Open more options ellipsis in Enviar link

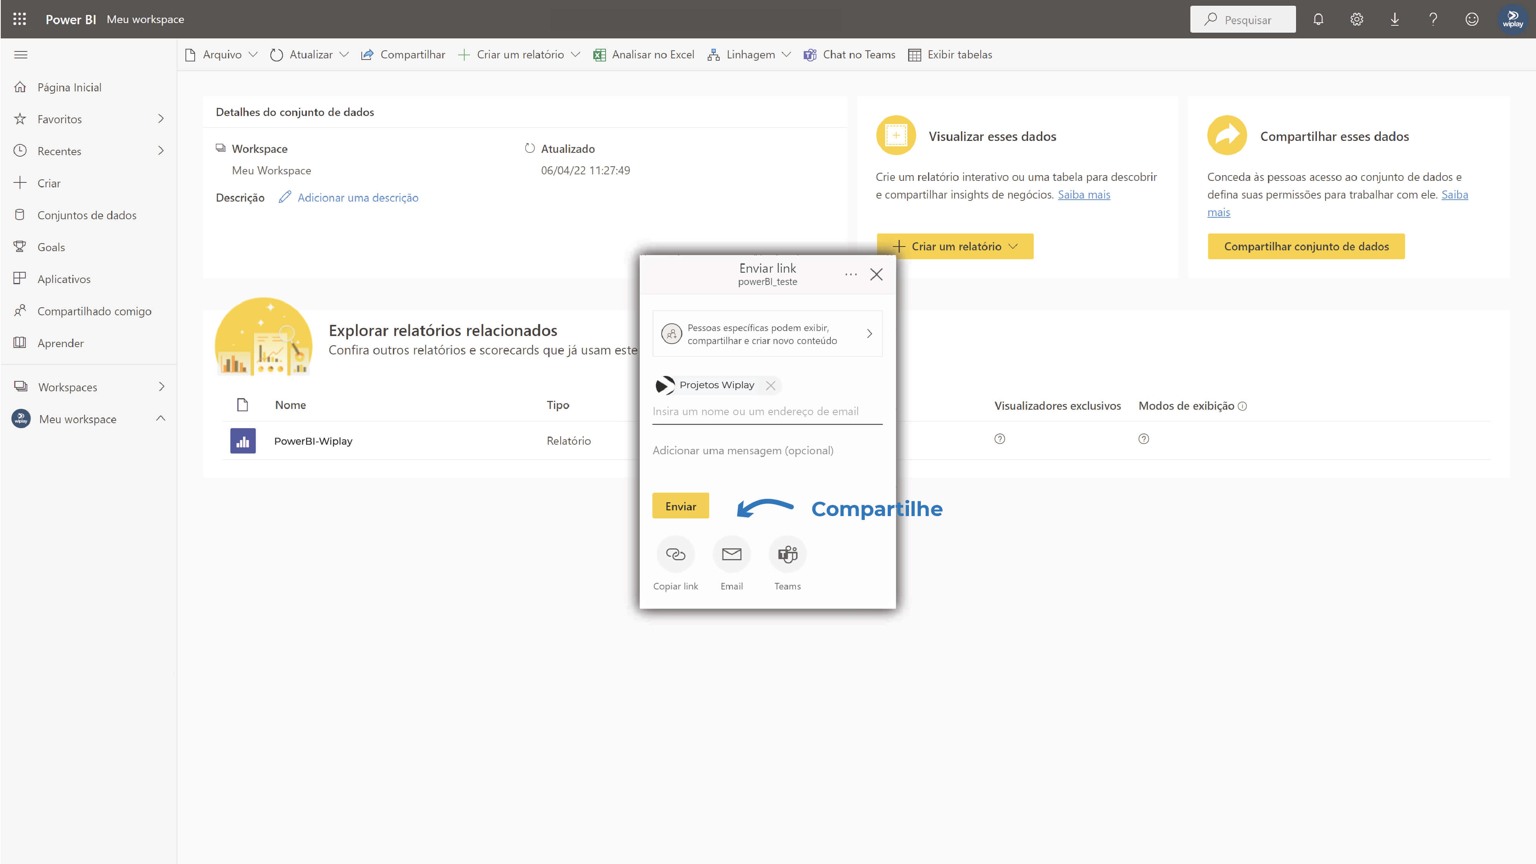(851, 274)
